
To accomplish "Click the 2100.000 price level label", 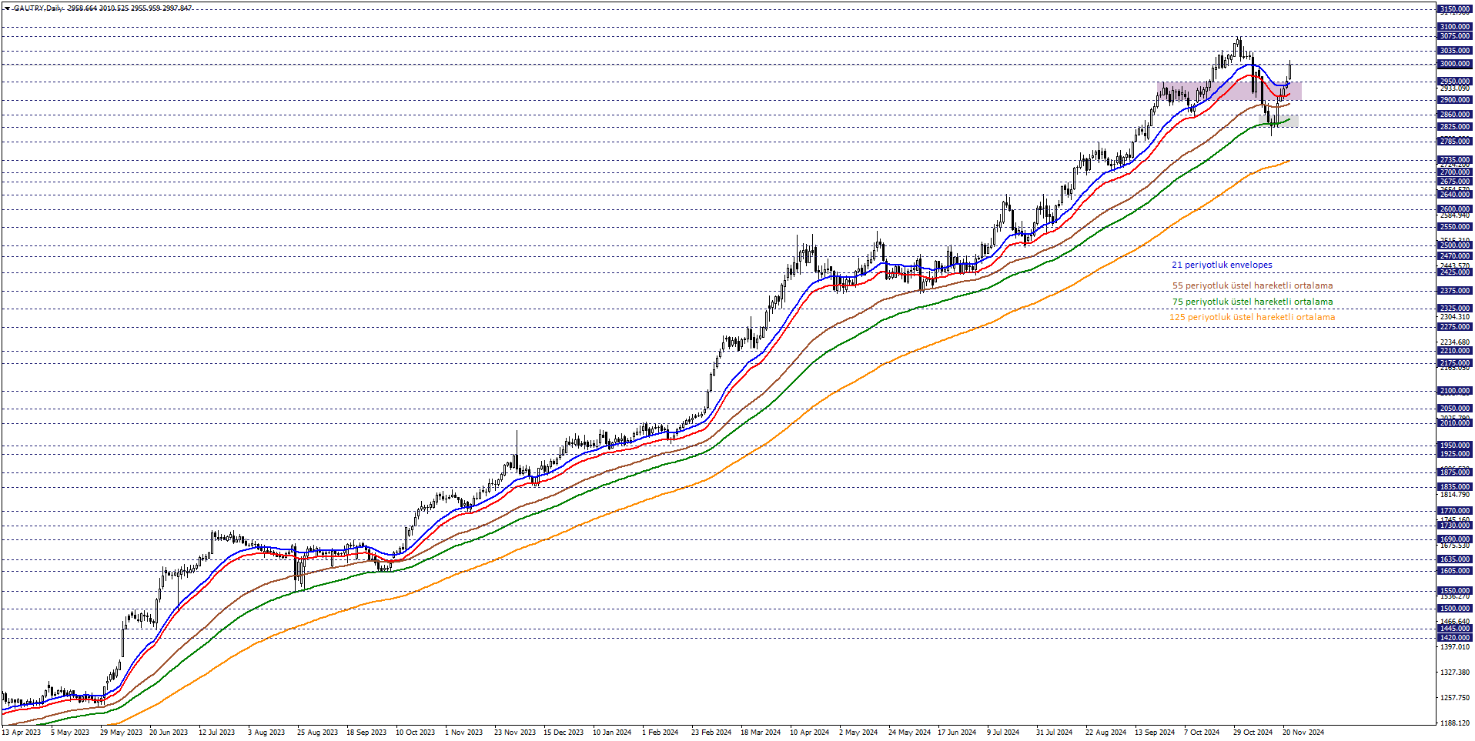I will coord(1454,391).
